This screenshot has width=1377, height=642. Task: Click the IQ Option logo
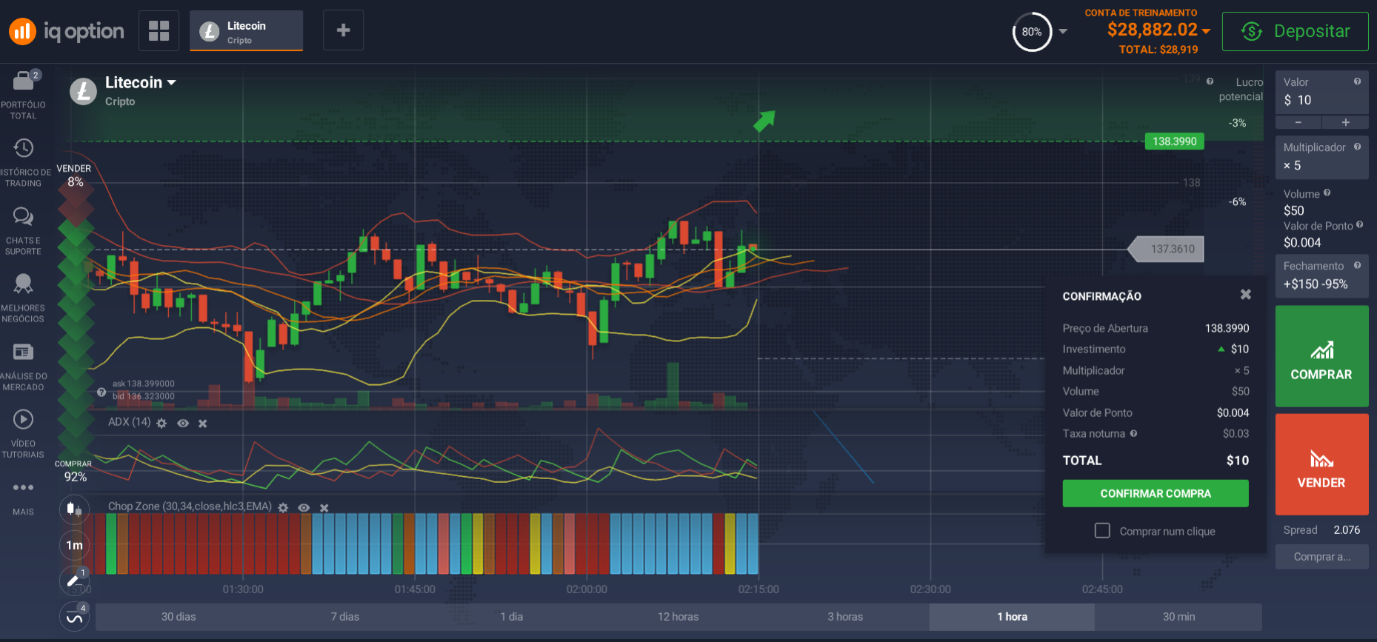tap(66, 31)
